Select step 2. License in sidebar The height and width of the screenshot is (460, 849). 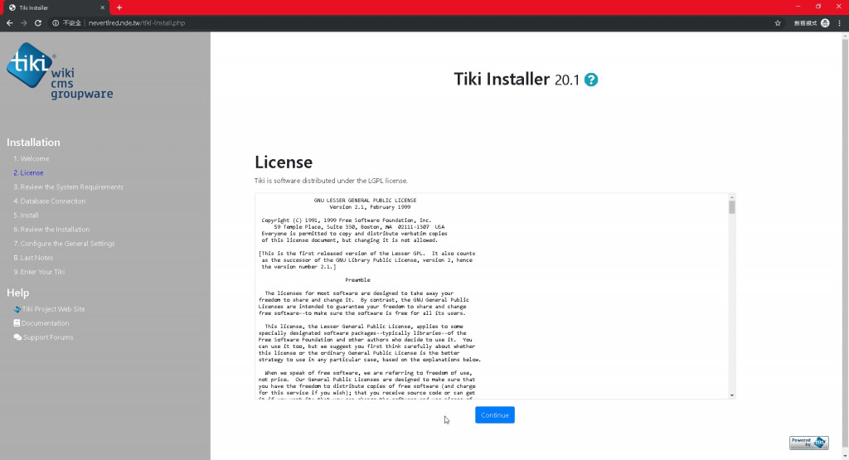[28, 172]
